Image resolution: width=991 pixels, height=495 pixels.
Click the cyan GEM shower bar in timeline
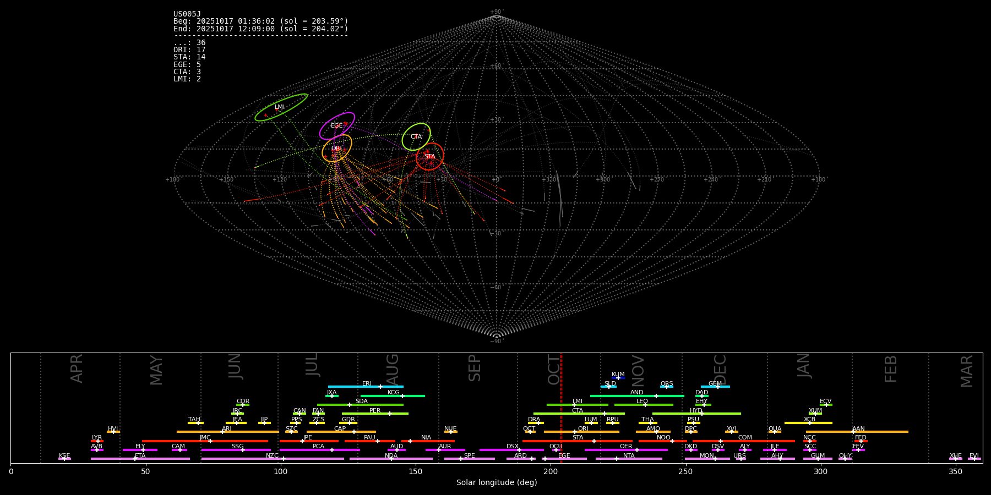715,387
